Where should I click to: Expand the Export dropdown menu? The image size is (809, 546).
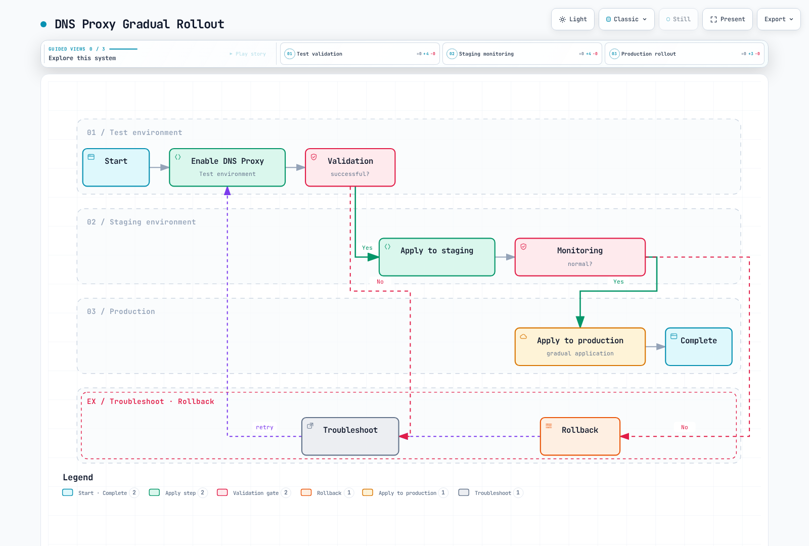pyautogui.click(x=779, y=19)
